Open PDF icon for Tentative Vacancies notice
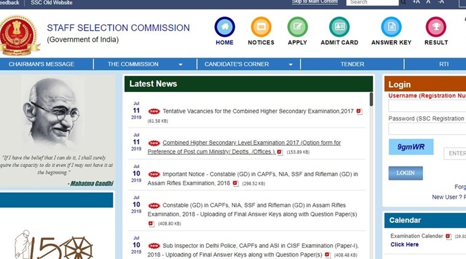This screenshot has width=466, height=259. pyautogui.click(x=359, y=112)
